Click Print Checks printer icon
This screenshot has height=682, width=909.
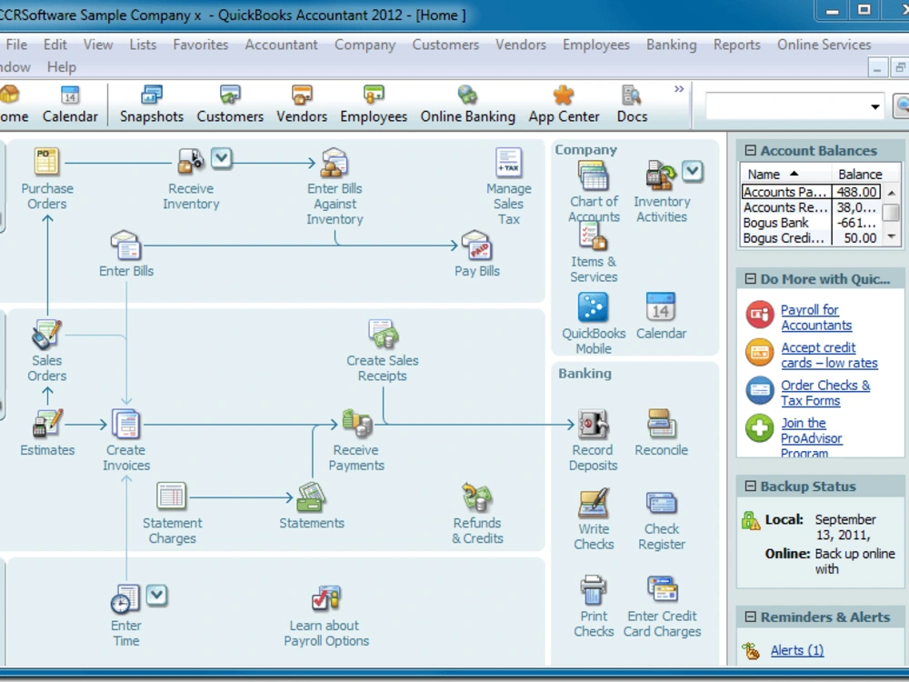click(593, 590)
